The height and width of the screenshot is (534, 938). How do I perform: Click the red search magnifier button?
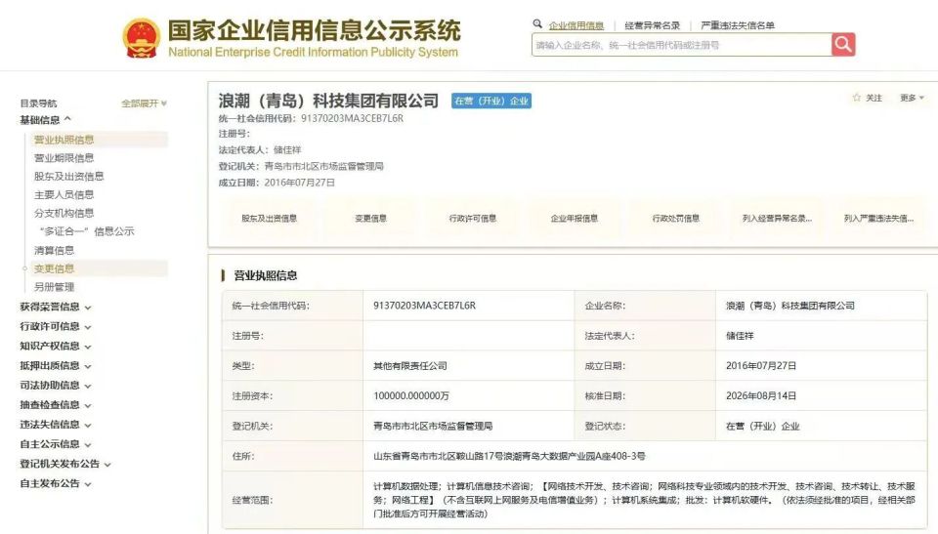pos(843,44)
